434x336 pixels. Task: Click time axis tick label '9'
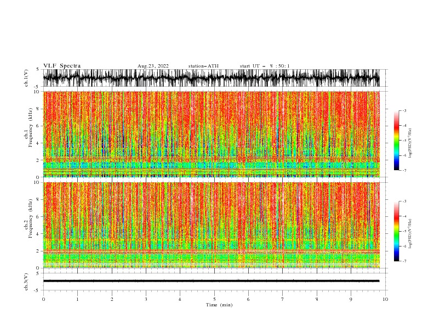point(351,299)
